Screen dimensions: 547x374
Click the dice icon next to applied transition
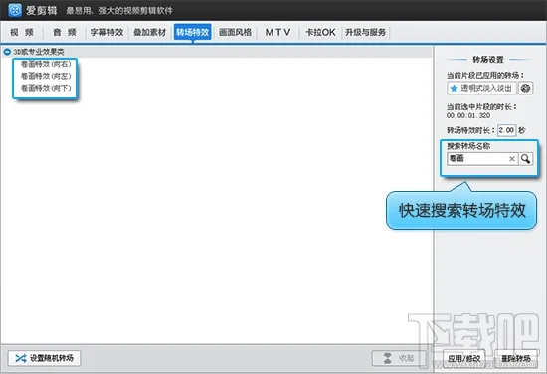tap(525, 88)
